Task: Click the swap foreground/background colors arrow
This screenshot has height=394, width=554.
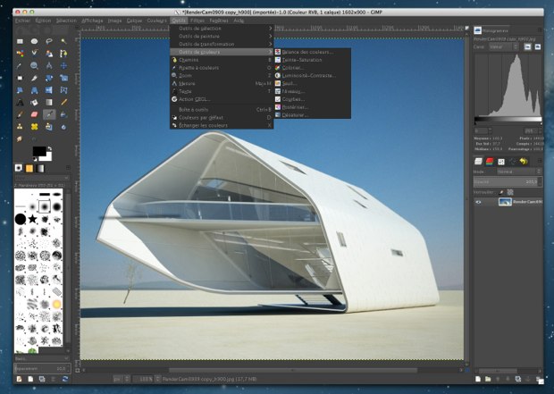Action: click(49, 149)
